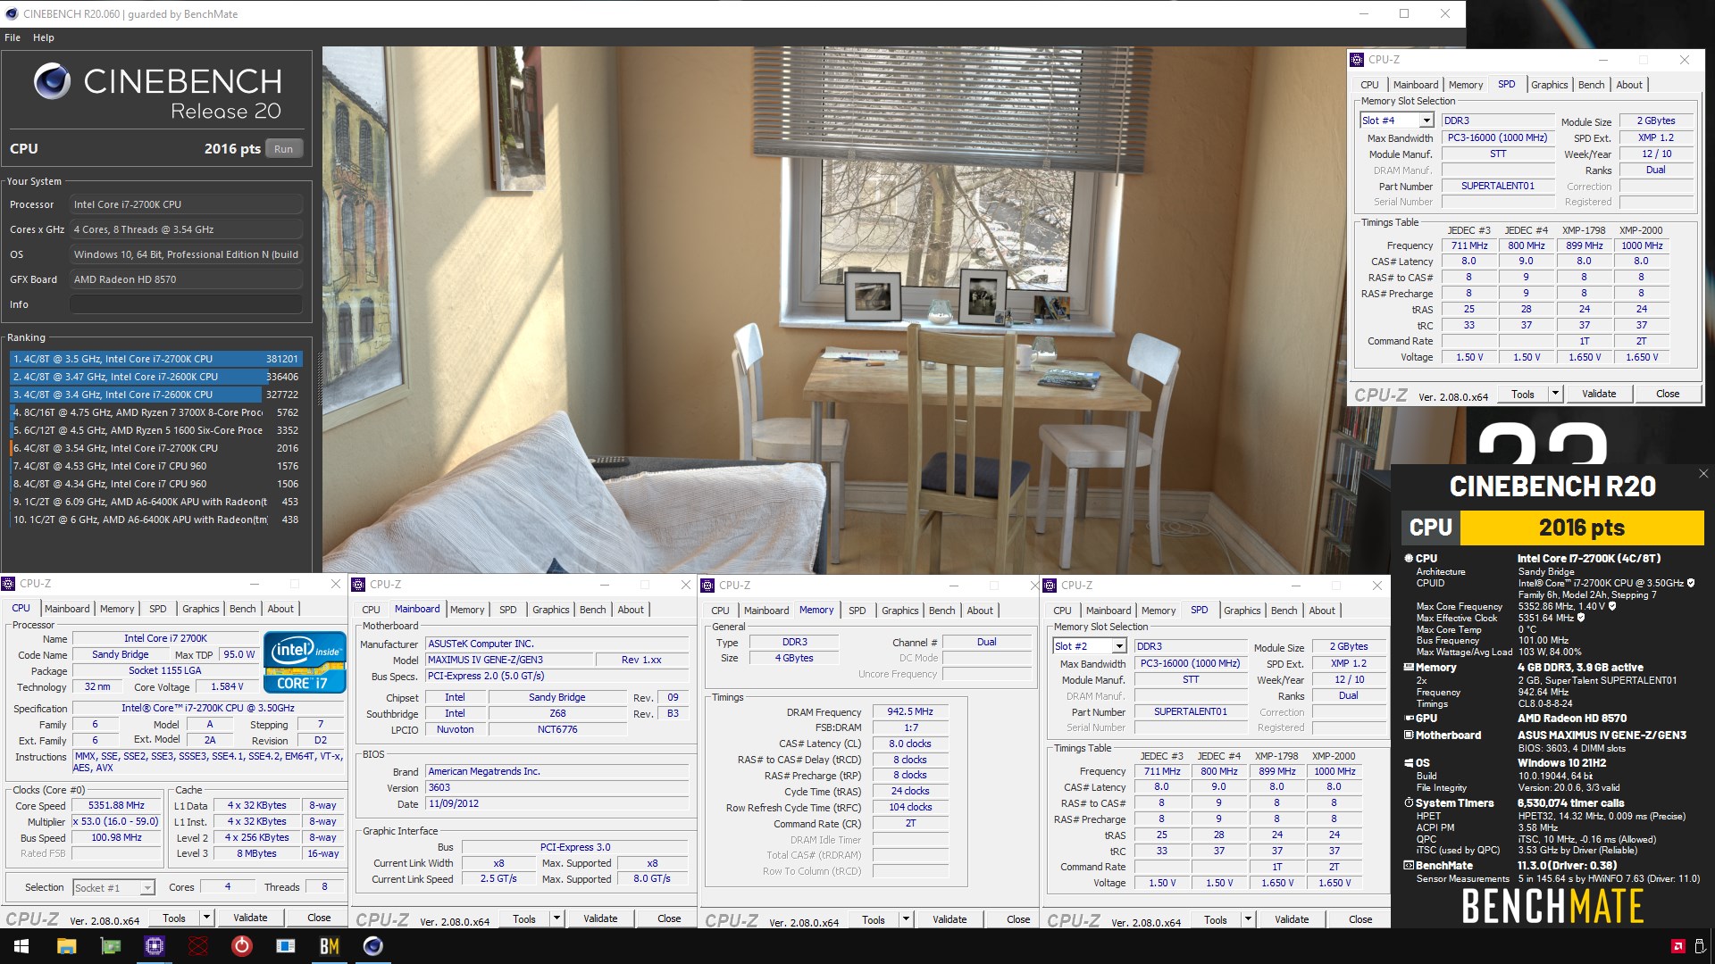Click Cinebench title bar app icon
This screenshot has width=1715, height=964.
[x=12, y=13]
